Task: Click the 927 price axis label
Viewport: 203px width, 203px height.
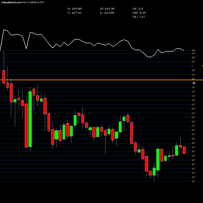Action: coord(193,54)
